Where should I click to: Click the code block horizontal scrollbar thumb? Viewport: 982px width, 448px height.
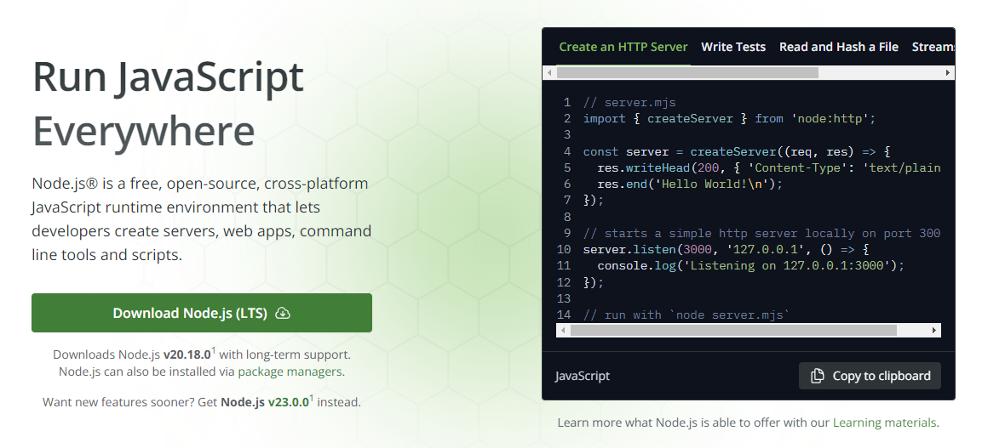pyautogui.click(x=733, y=330)
